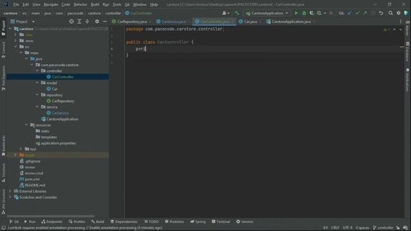Switch to CarRepository.java tab
This screenshot has height=231, width=411.
point(132,21)
